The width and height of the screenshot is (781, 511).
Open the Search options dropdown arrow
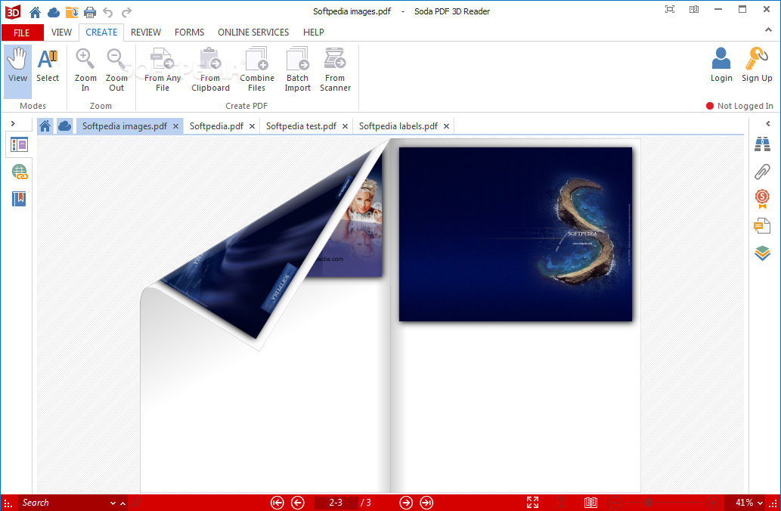113,503
